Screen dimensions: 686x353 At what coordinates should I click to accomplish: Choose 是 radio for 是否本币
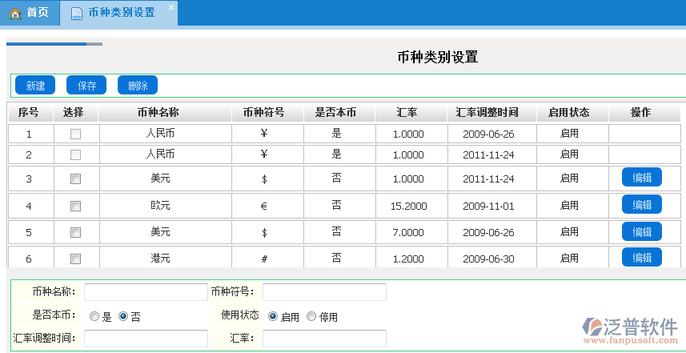[x=94, y=317]
